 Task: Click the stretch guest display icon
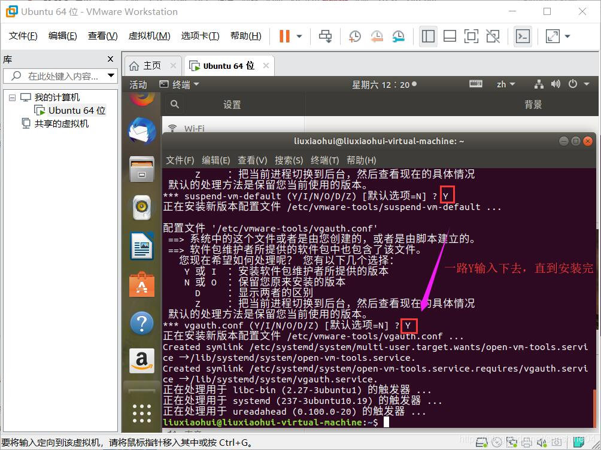[553, 37]
